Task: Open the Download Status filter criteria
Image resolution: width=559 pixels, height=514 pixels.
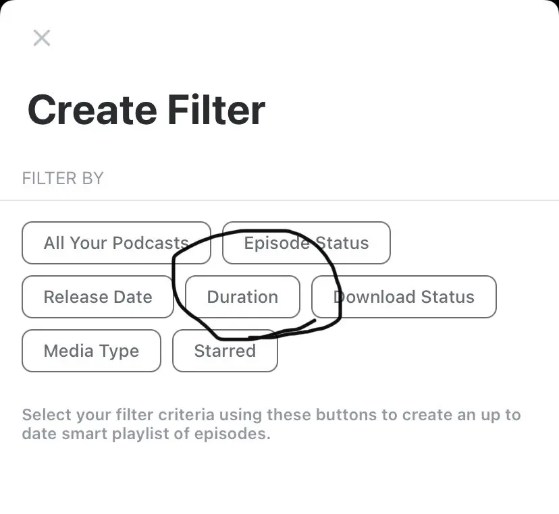Action: 404,297
